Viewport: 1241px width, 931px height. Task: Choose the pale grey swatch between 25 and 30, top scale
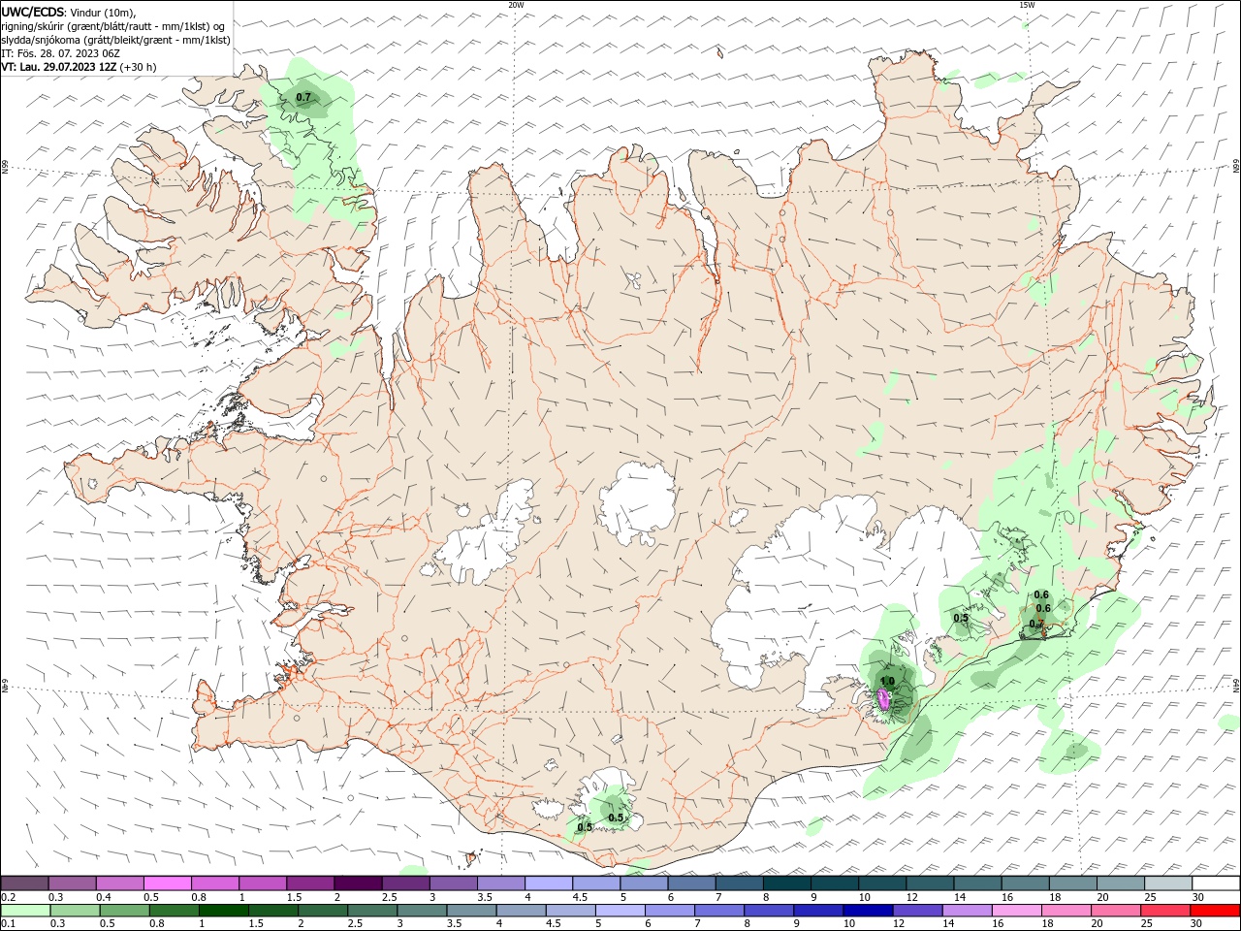click(1168, 883)
